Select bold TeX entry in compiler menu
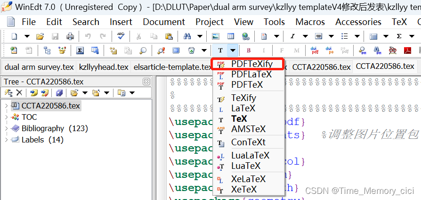The width and height of the screenshot is (421, 200). pos(248,119)
